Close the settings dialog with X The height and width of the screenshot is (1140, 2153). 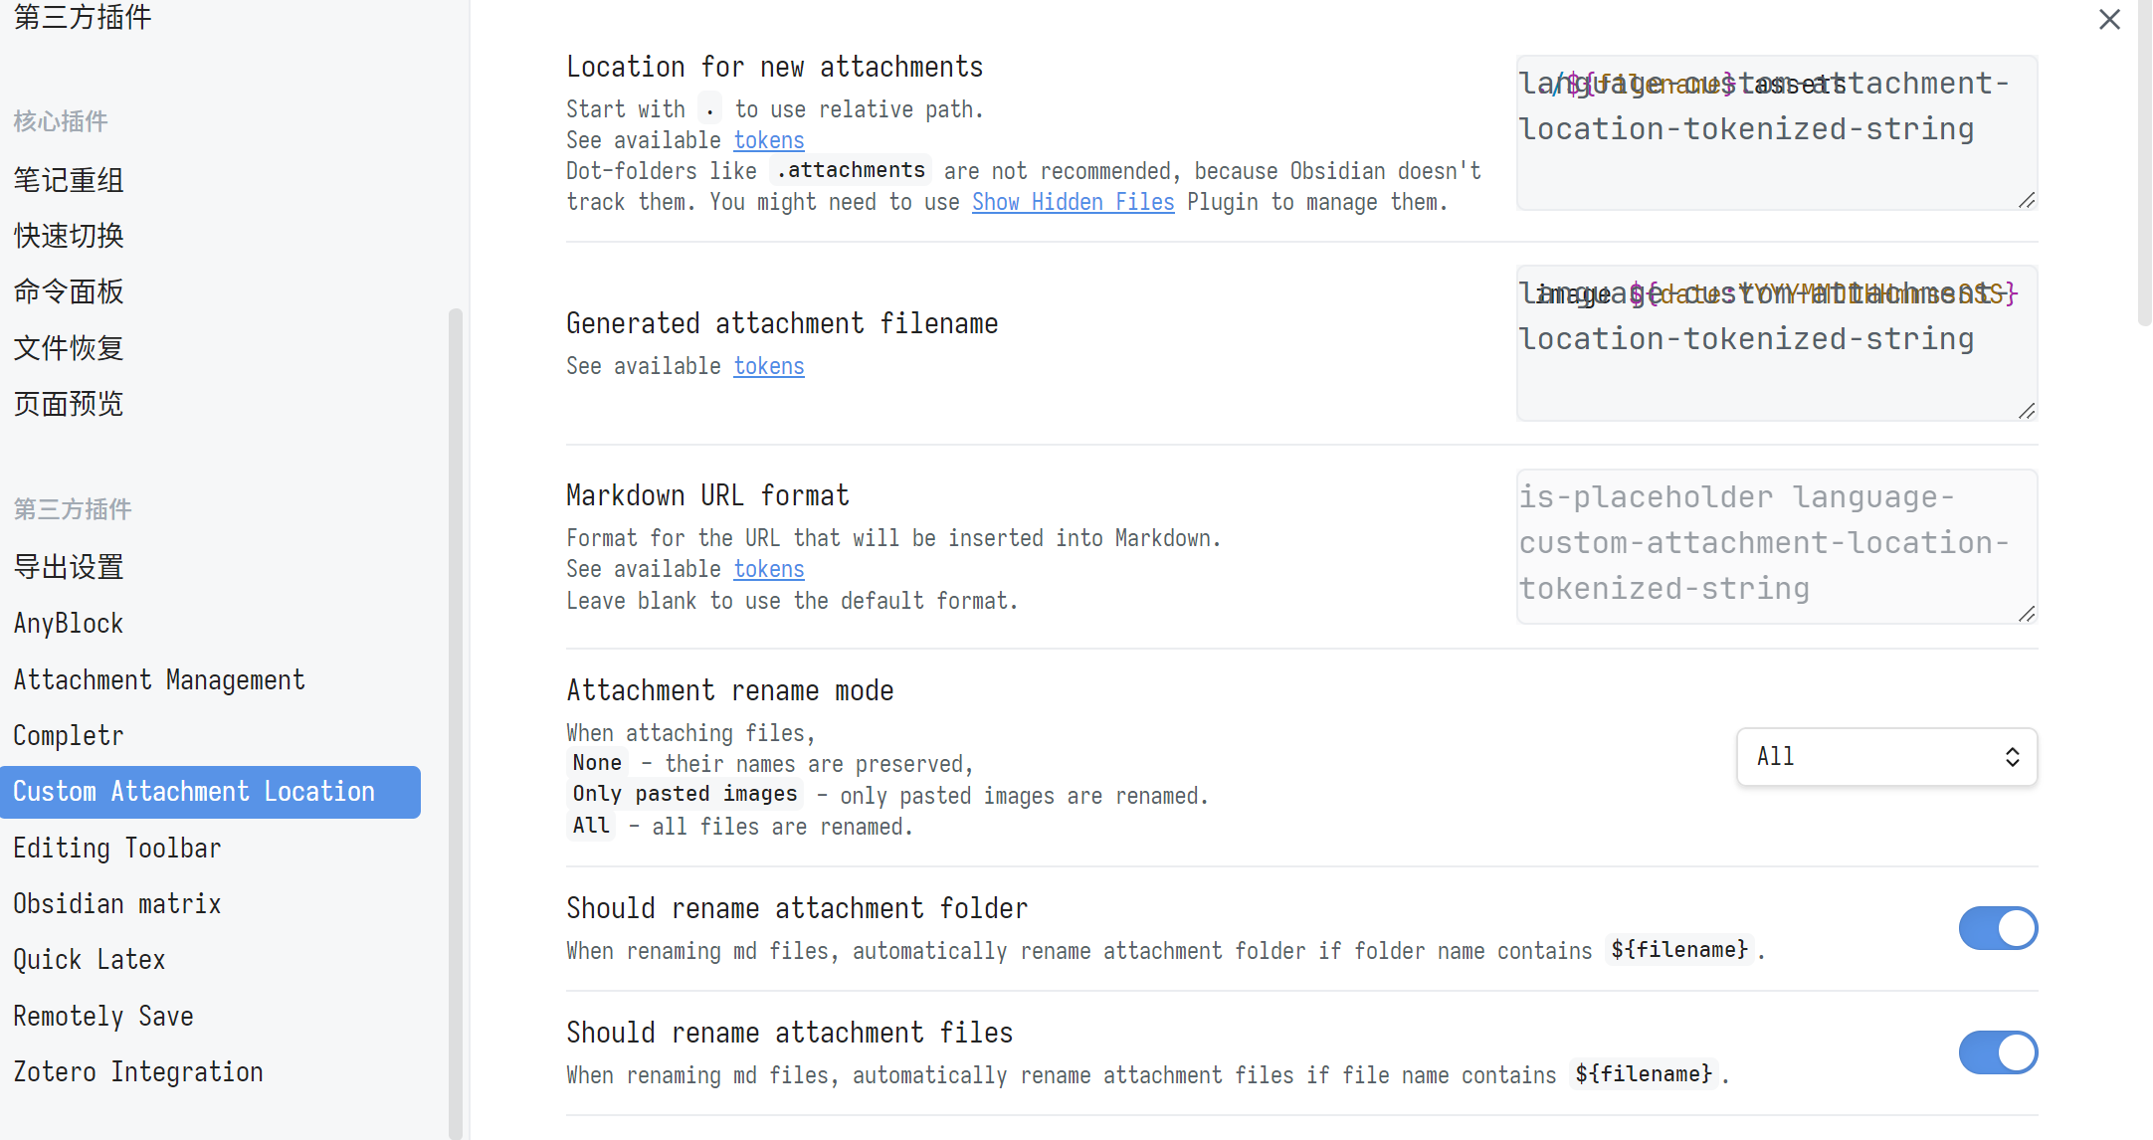tap(2109, 20)
